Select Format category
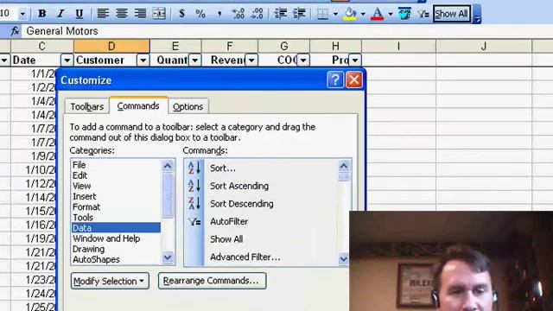553x311 pixels. tap(116, 207)
